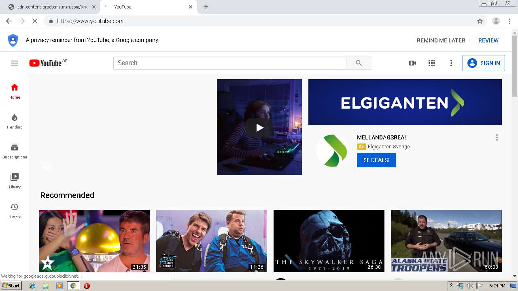Open the create video camera icon
This screenshot has height=291, width=518.
(x=412, y=63)
